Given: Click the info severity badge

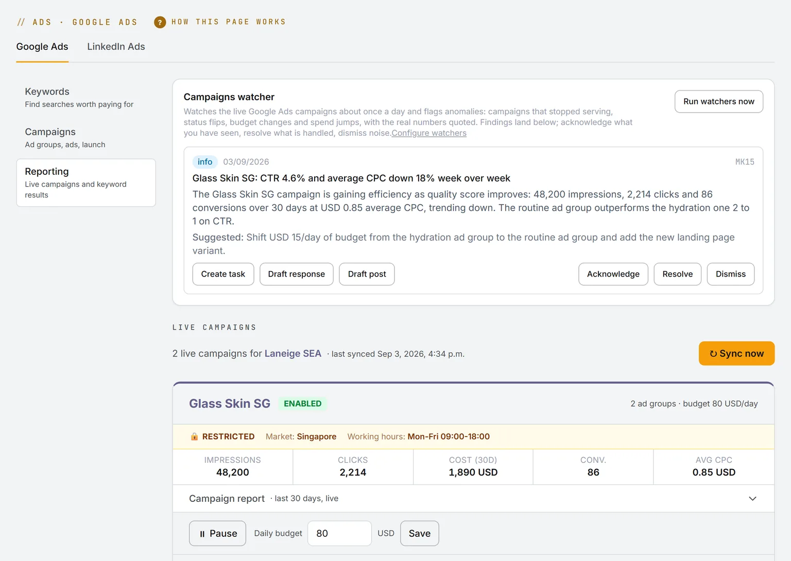Looking at the screenshot, I should (x=205, y=162).
